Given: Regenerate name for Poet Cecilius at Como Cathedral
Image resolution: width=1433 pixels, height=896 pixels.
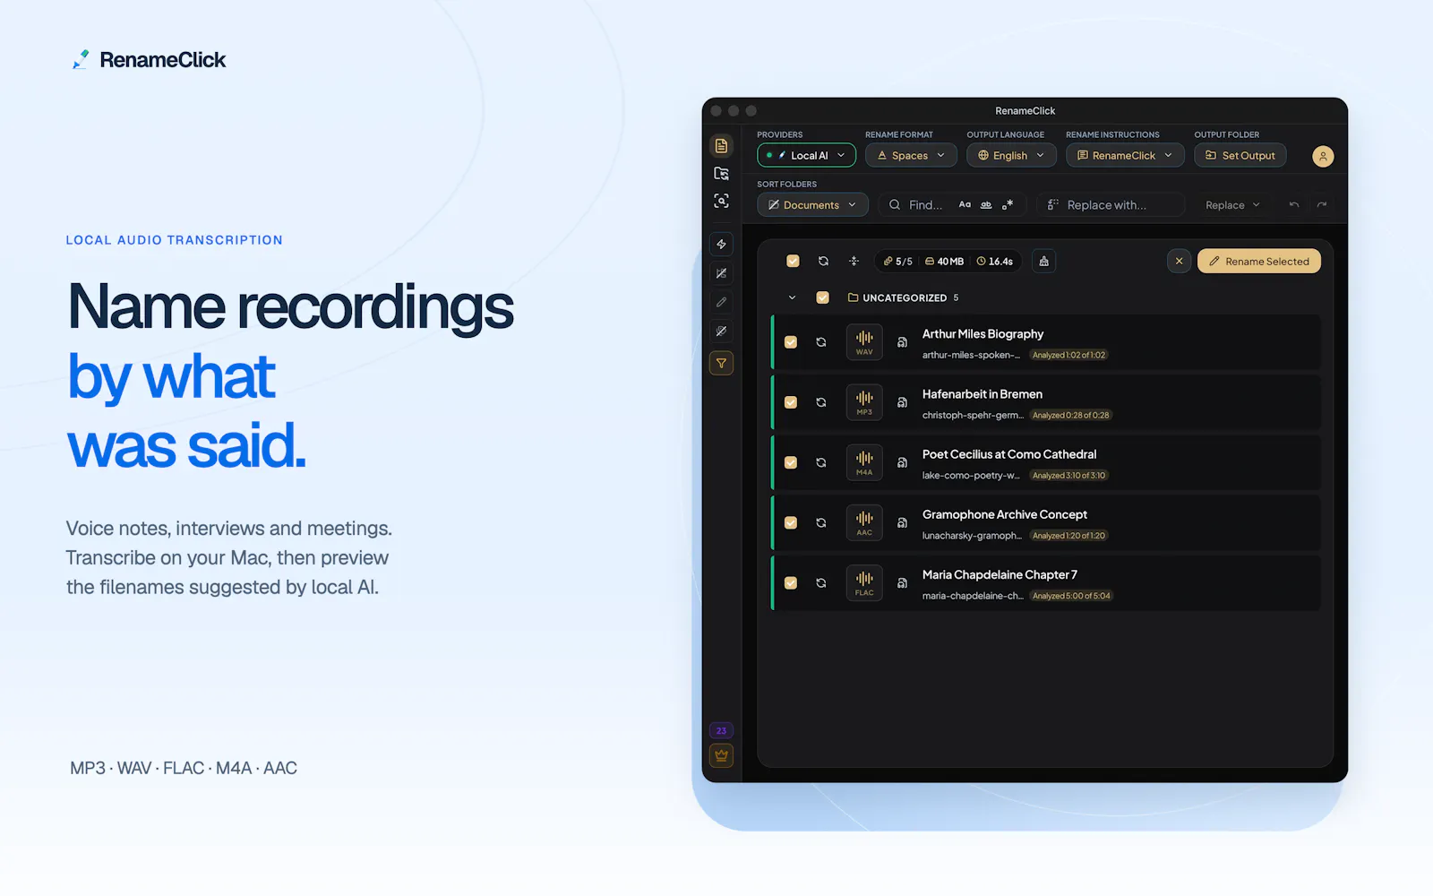Looking at the screenshot, I should tap(821, 462).
